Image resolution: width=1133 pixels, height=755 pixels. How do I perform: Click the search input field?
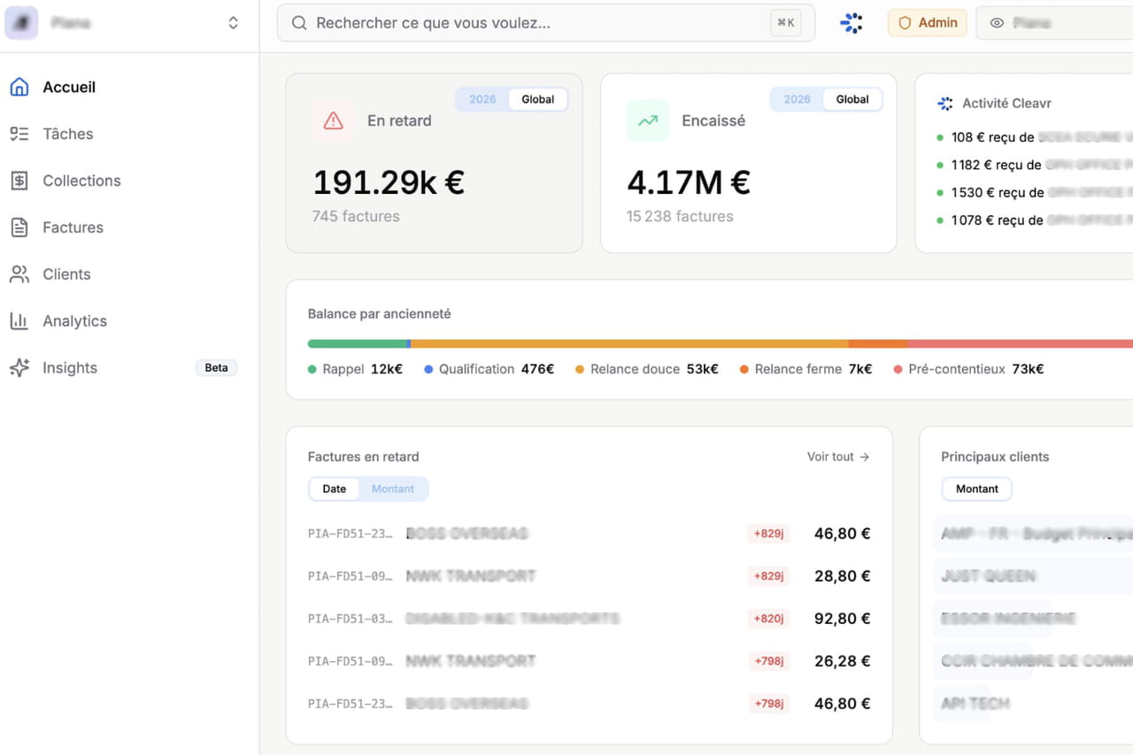click(546, 23)
